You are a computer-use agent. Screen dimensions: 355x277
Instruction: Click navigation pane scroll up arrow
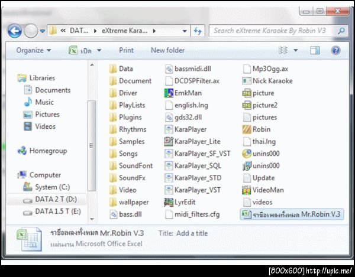[x=92, y=65]
